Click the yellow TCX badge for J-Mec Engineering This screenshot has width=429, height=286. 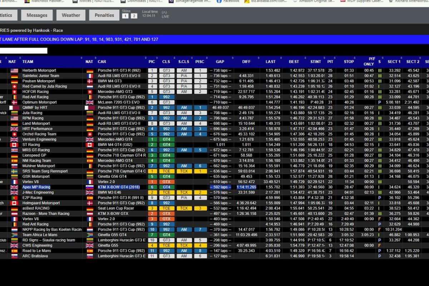coord(184,192)
